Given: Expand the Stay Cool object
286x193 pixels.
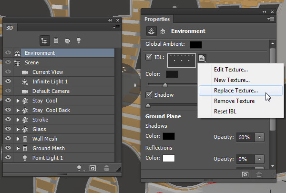Looking at the screenshot, I should point(18,101).
